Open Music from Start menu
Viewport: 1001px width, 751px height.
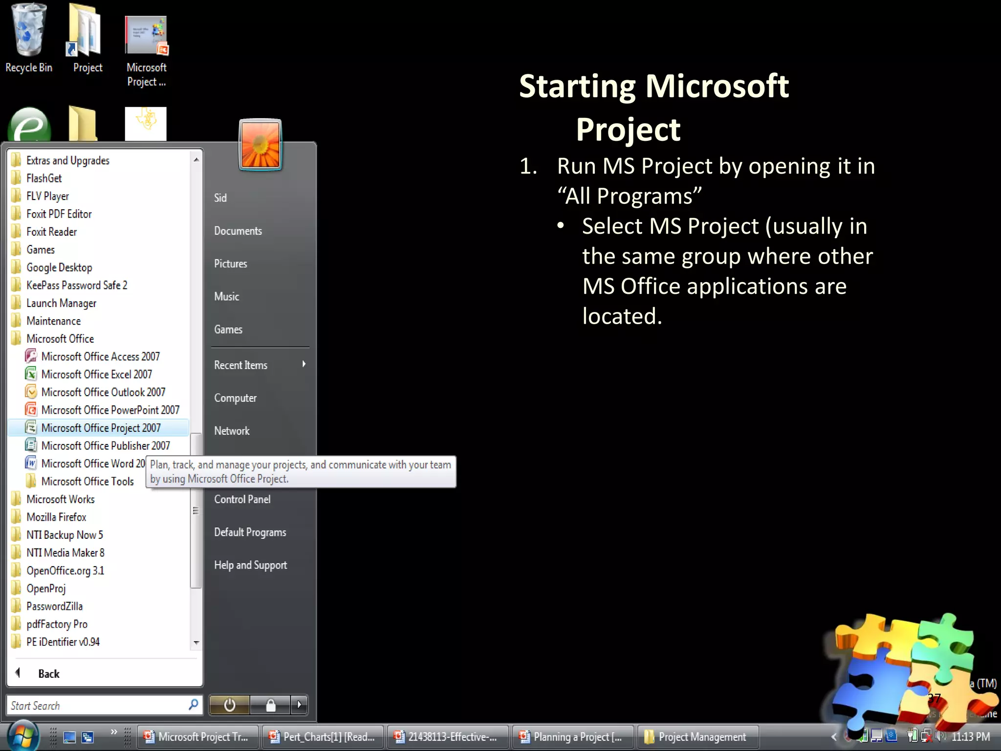pos(227,296)
